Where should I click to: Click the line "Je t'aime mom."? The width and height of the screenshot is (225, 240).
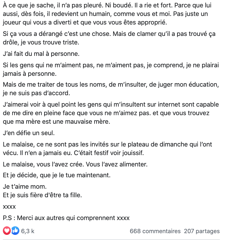pos(24,187)
